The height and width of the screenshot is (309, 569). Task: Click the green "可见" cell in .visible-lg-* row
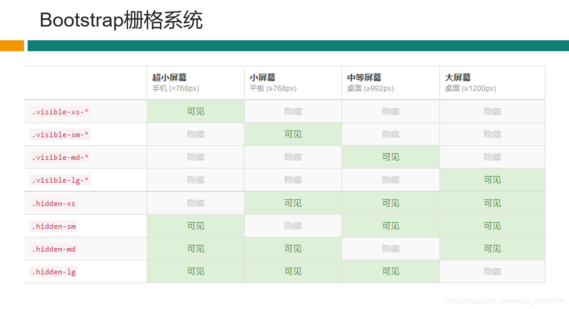click(492, 180)
